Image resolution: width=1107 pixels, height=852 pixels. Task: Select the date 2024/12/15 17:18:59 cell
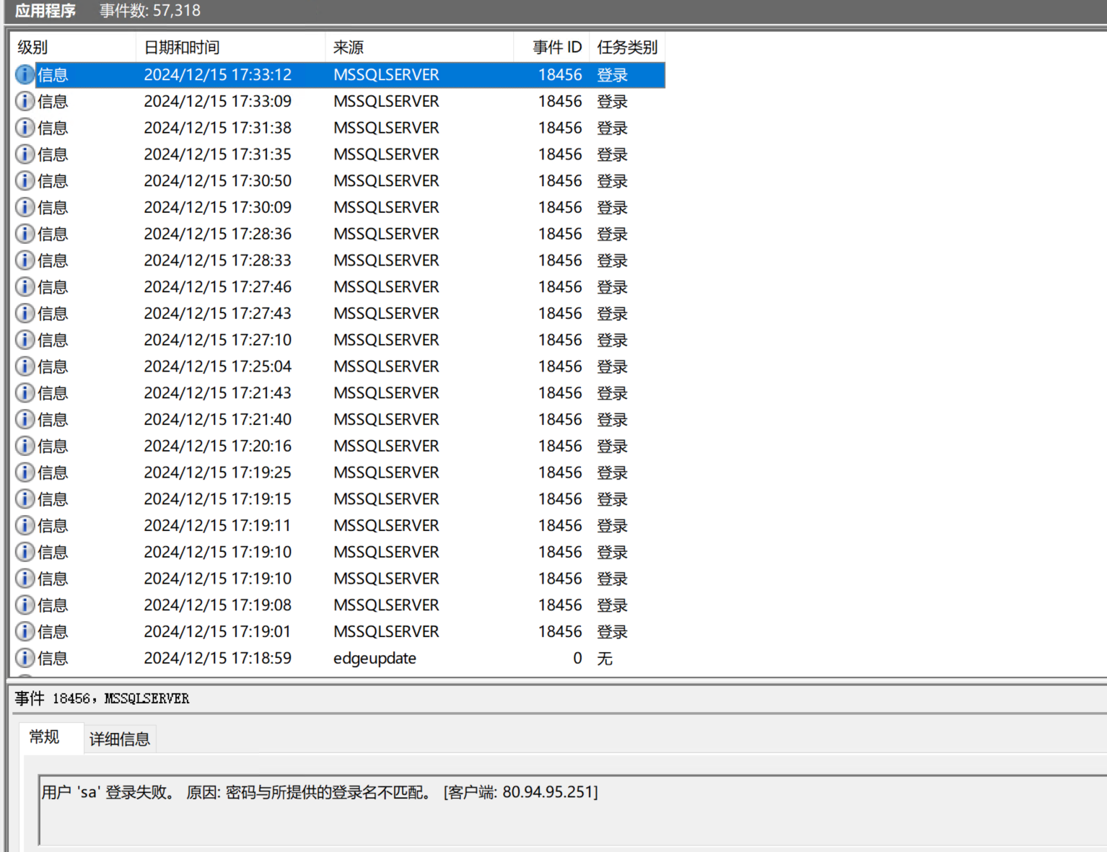(218, 658)
